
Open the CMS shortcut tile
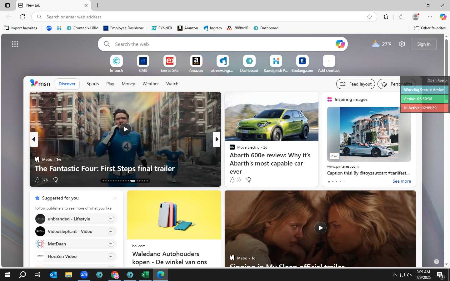pyautogui.click(x=143, y=64)
